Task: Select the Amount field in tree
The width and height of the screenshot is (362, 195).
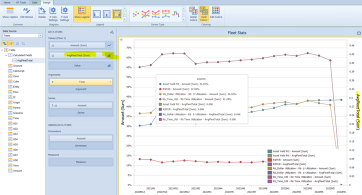Action: pos(17,171)
